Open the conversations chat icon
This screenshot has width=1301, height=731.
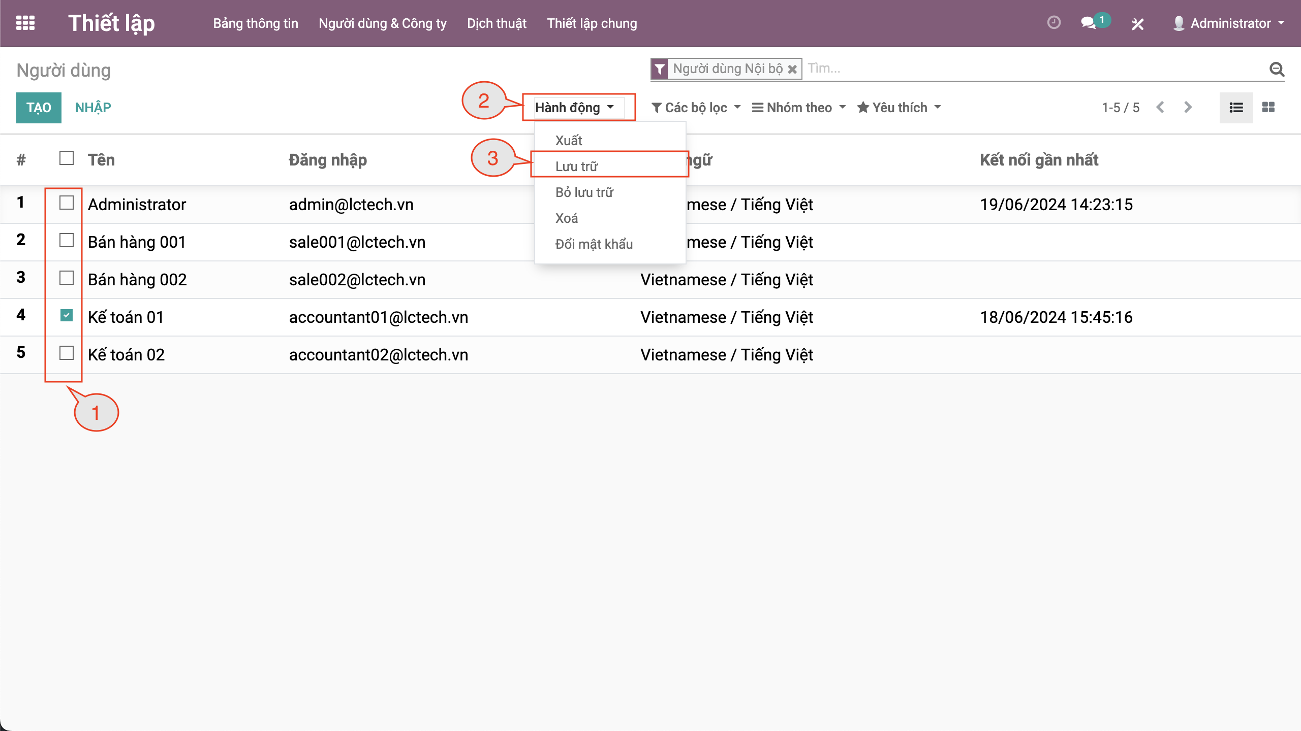pos(1088,23)
